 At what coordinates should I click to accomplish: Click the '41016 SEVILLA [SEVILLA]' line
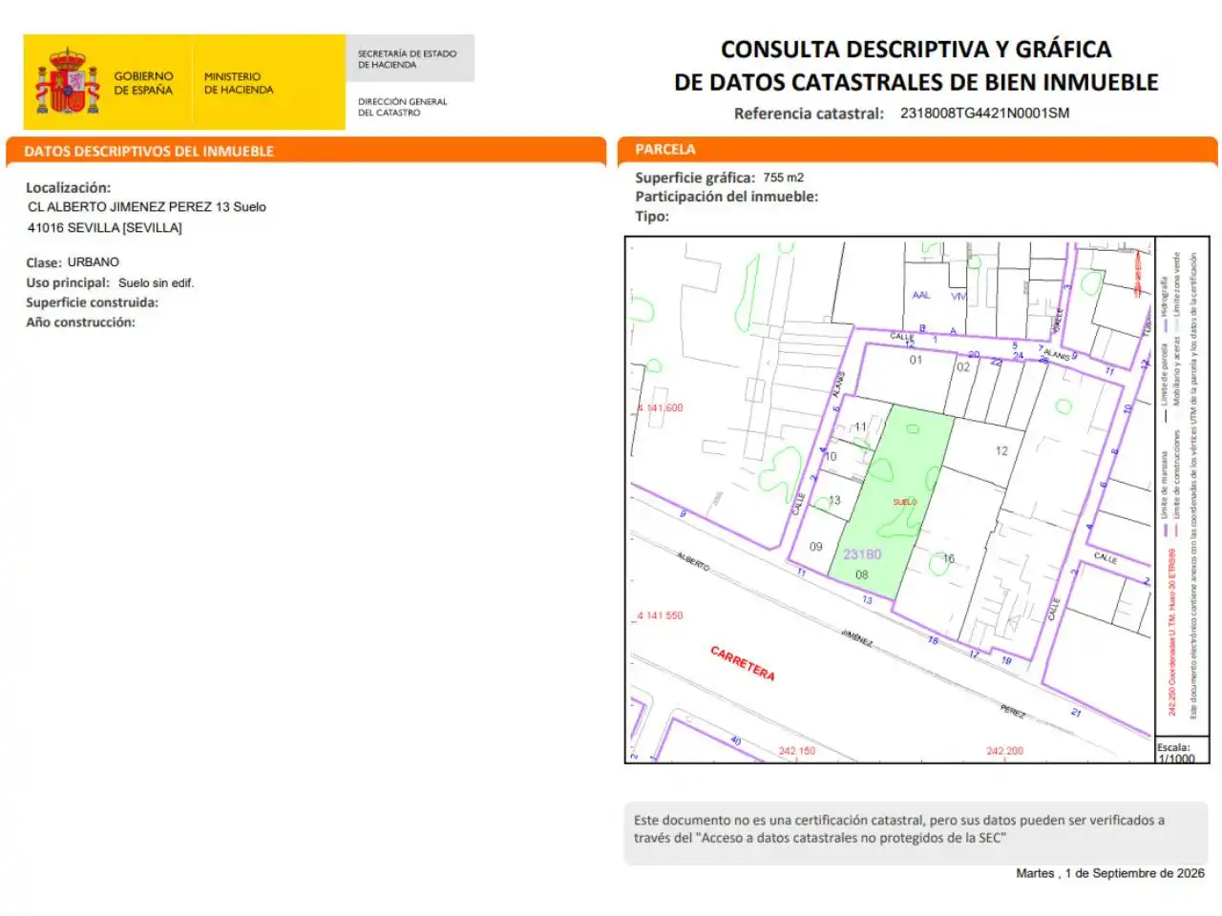tap(105, 228)
